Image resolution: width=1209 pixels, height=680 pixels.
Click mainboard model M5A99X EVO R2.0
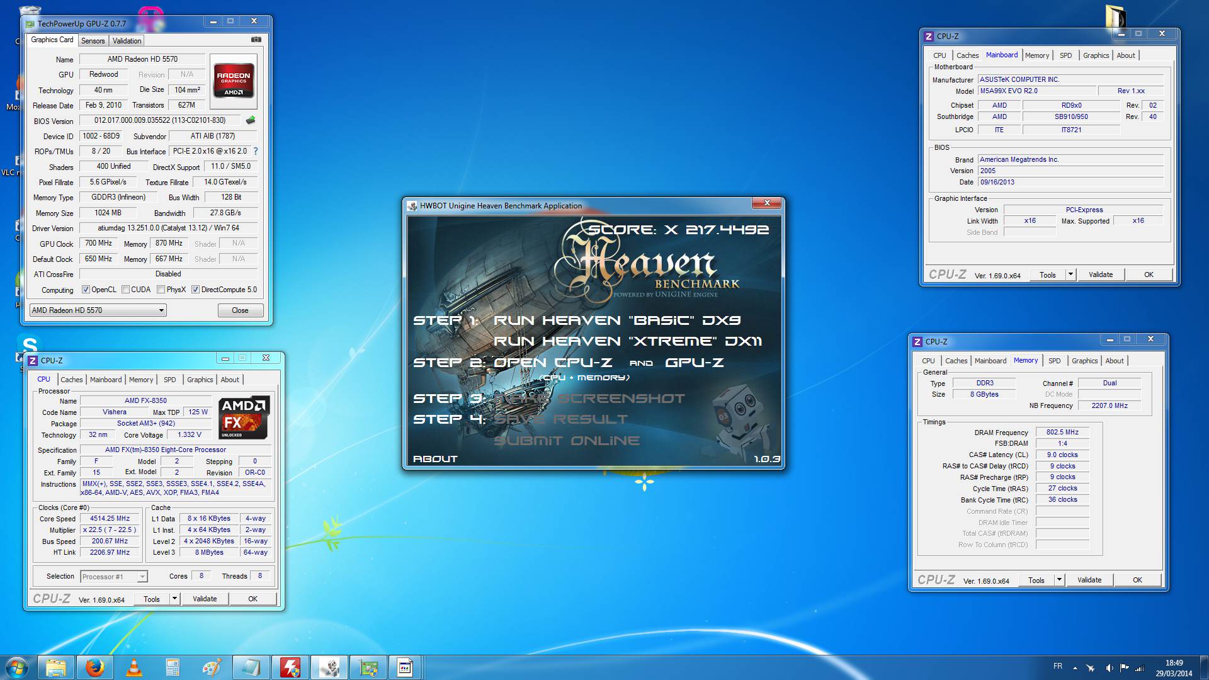(1037, 91)
